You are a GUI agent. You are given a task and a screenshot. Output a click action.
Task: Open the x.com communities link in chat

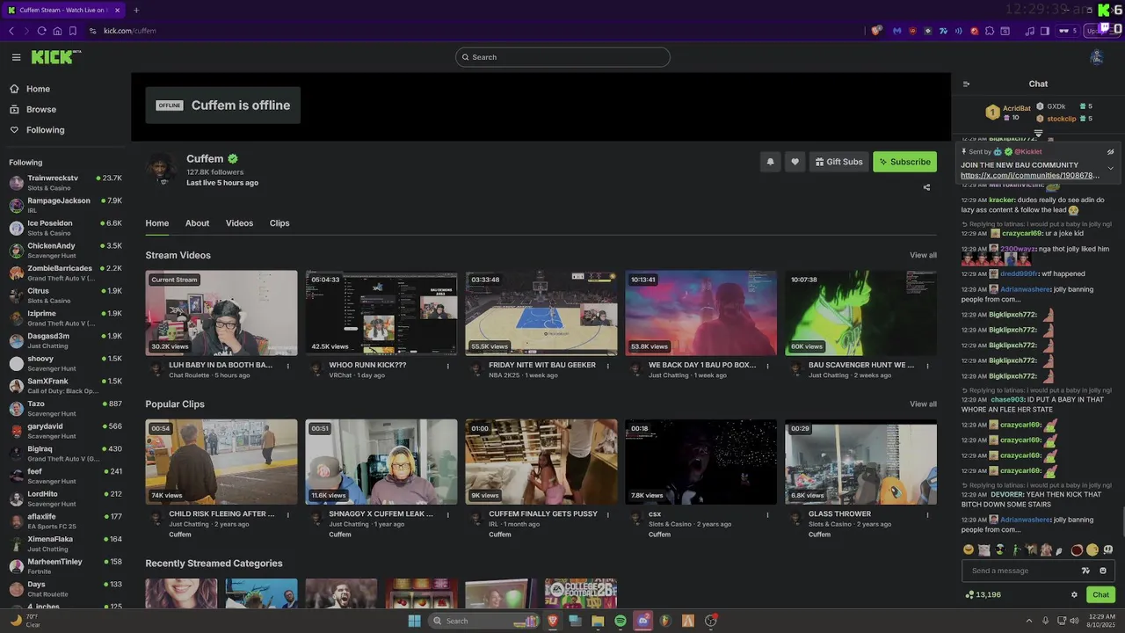click(1029, 175)
